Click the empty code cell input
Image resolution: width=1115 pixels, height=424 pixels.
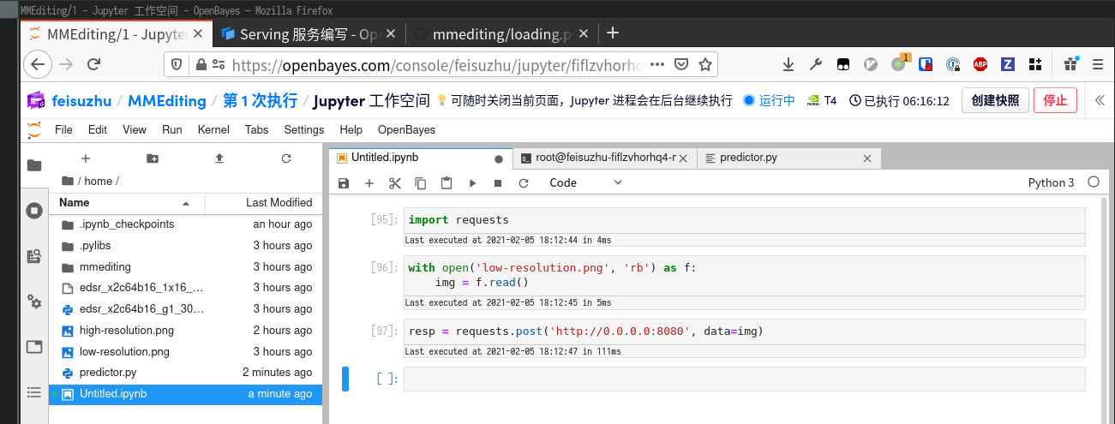743,379
